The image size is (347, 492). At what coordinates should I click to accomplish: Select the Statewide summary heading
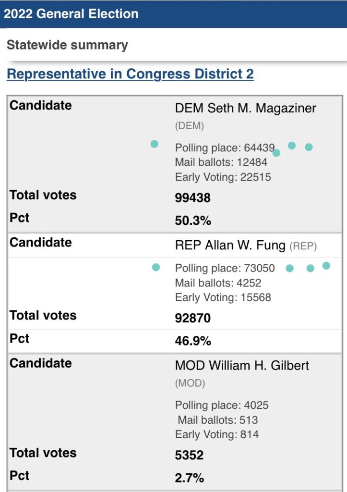(67, 45)
